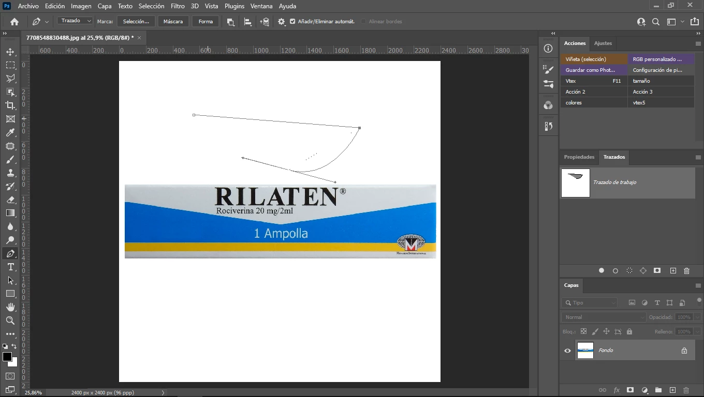704x397 pixels.
Task: Run the Guardar como Phot... action
Action: click(594, 70)
